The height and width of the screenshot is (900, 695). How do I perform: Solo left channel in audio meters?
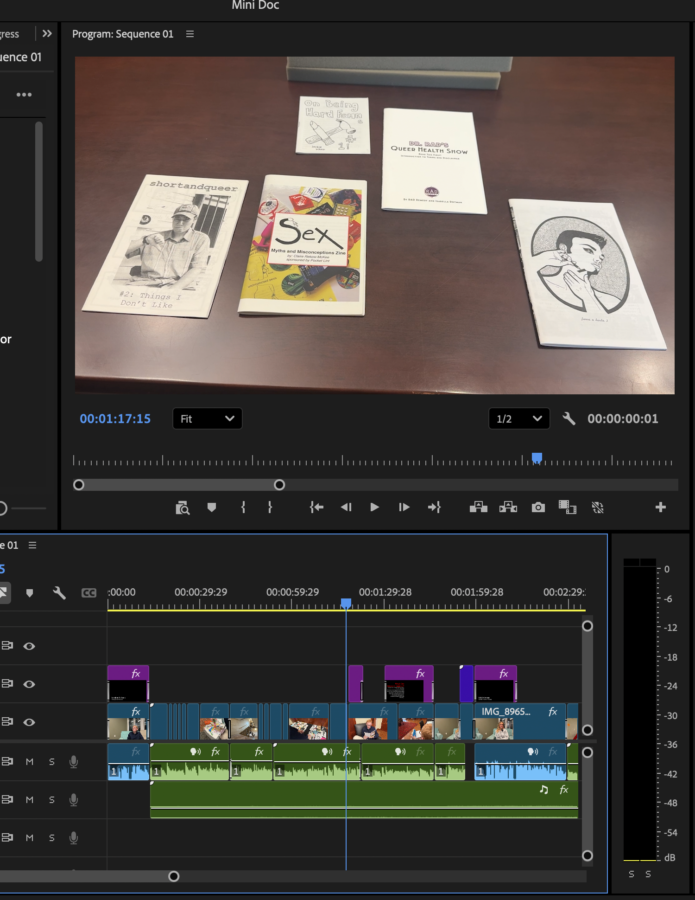(x=632, y=874)
